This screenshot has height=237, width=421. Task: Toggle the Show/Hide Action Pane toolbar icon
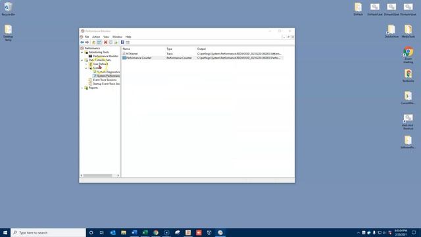point(128,42)
